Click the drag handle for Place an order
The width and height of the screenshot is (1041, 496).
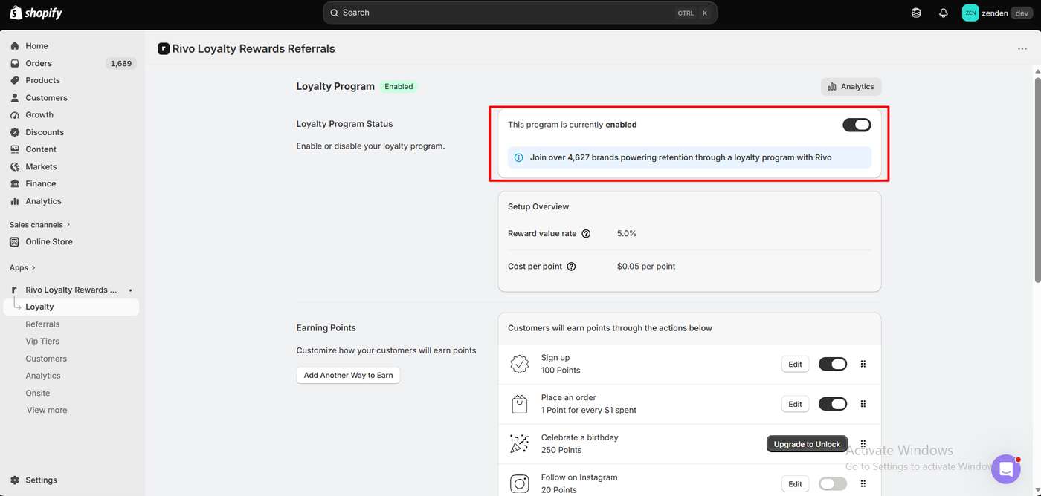863,404
